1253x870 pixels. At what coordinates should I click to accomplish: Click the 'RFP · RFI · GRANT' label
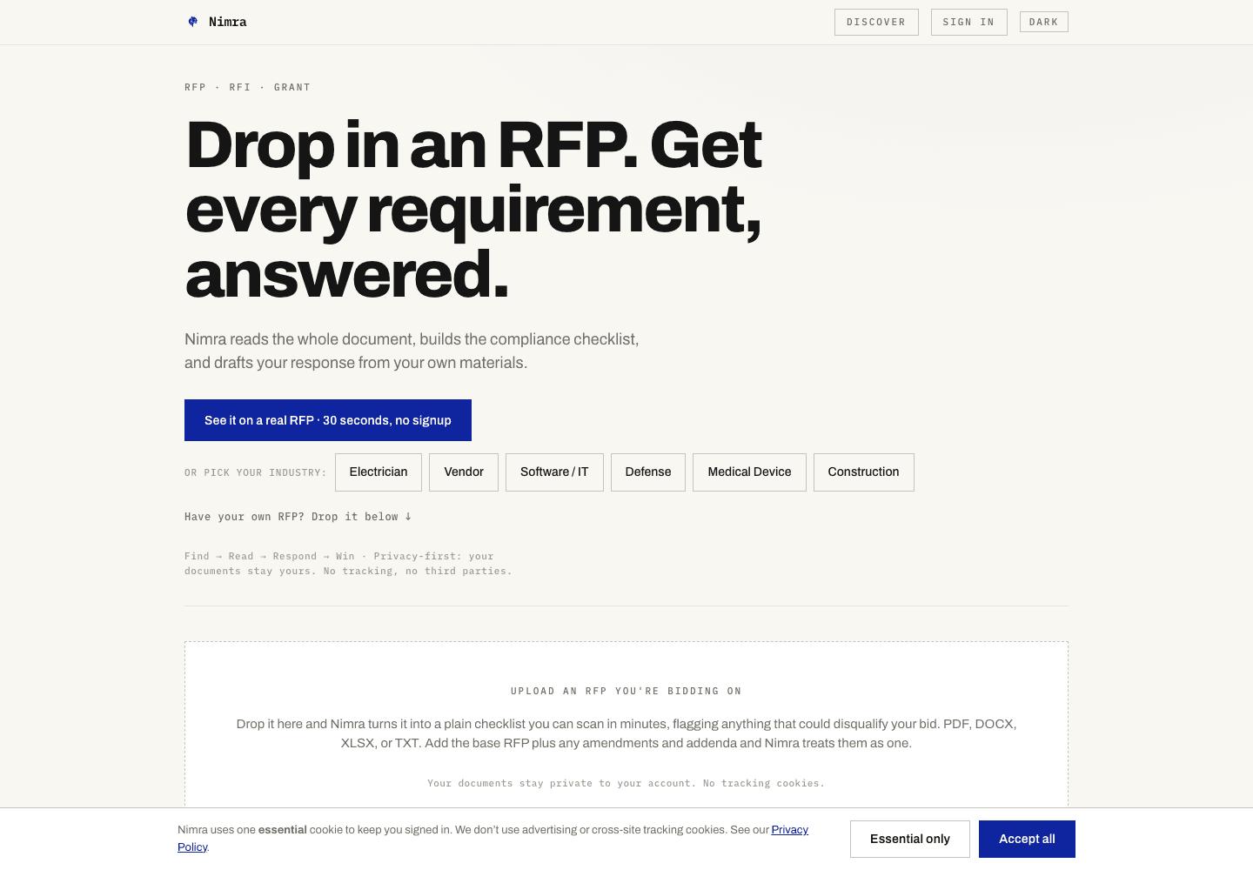click(248, 87)
